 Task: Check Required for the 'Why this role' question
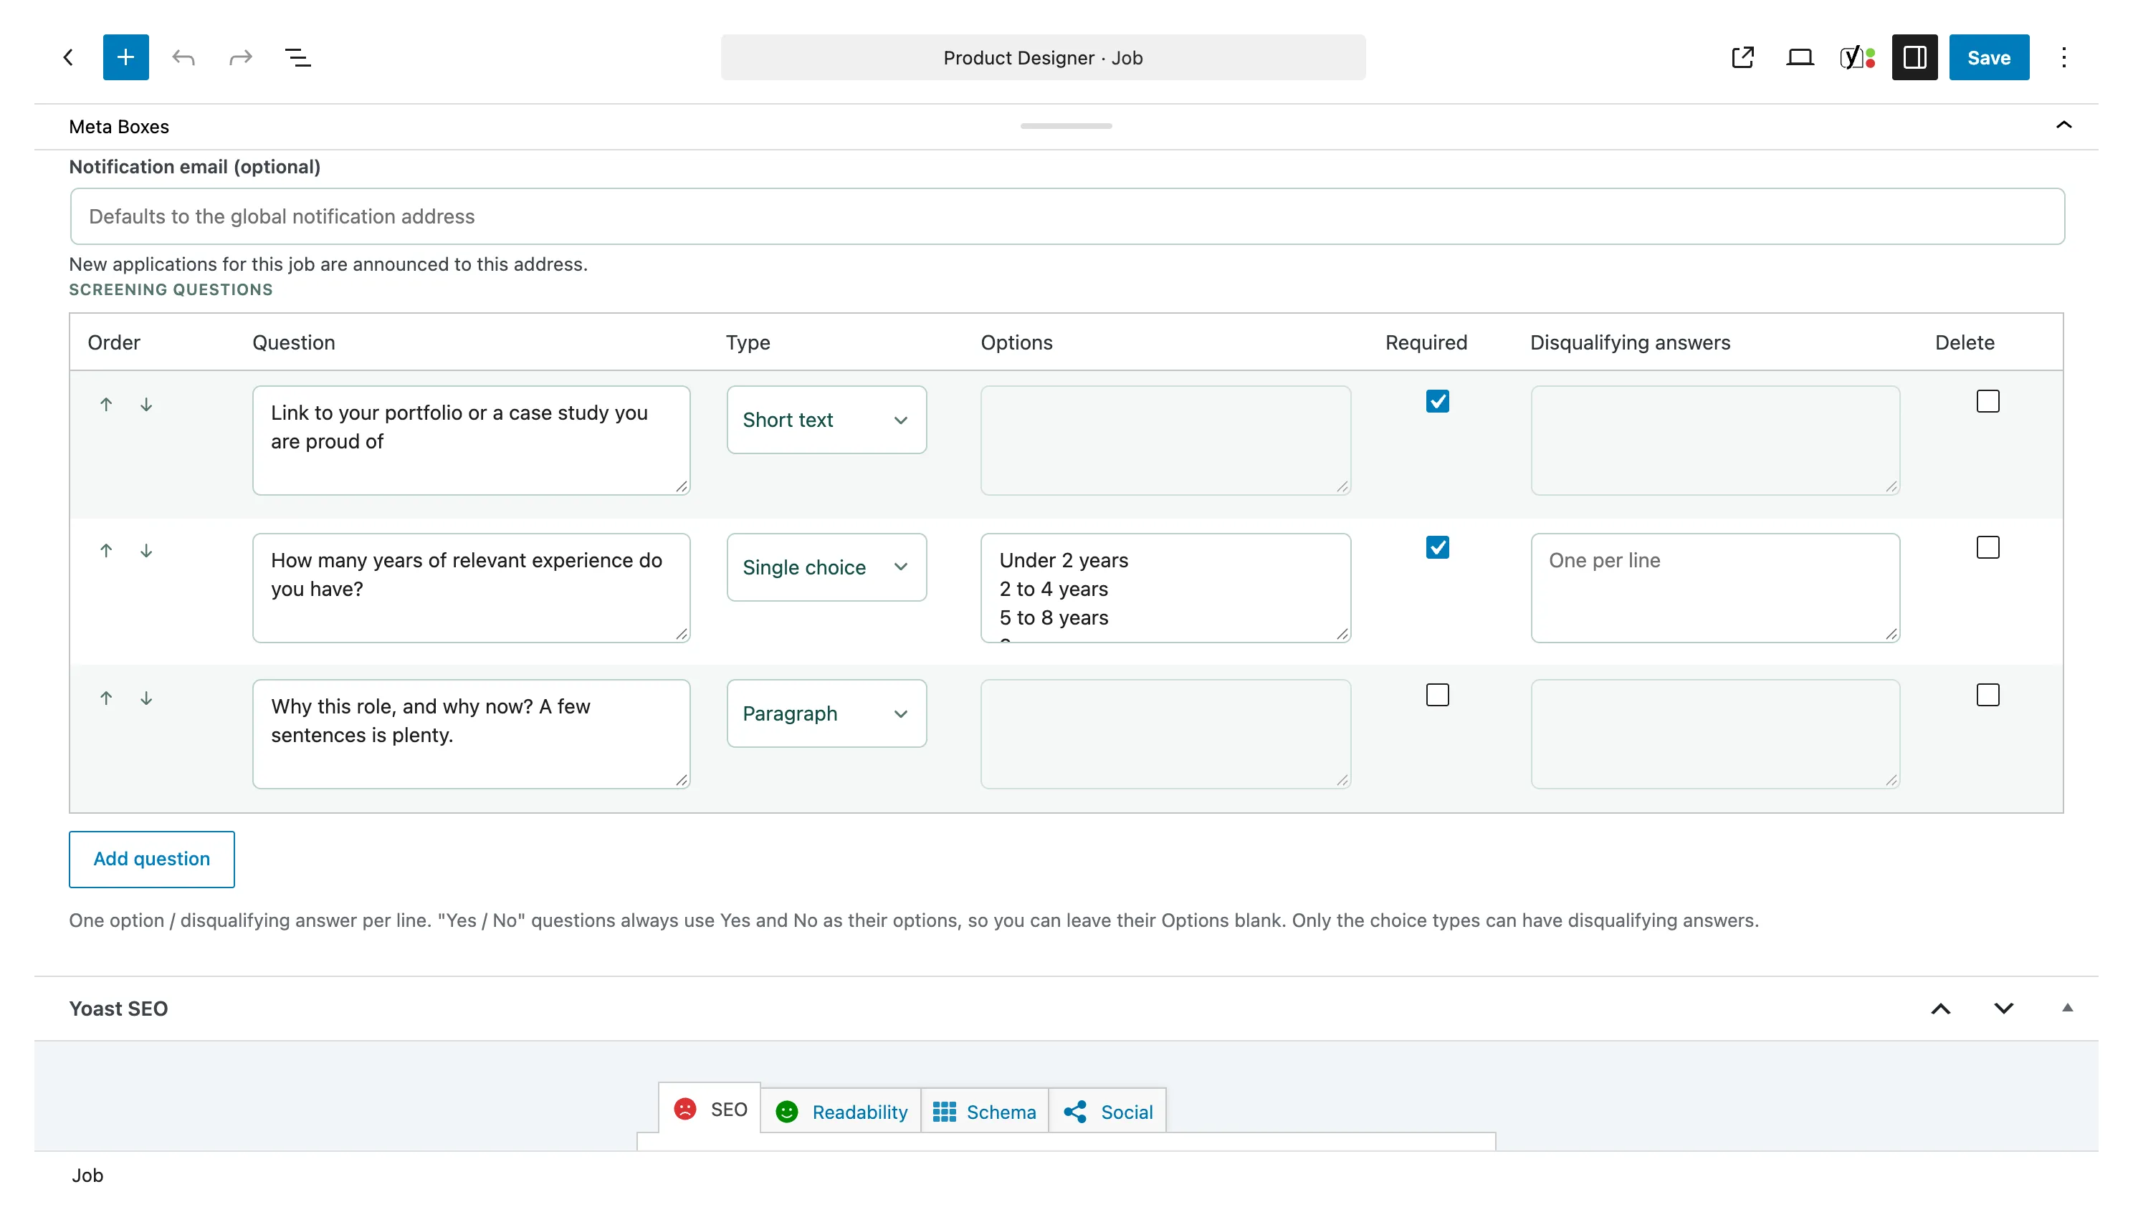coord(1437,695)
